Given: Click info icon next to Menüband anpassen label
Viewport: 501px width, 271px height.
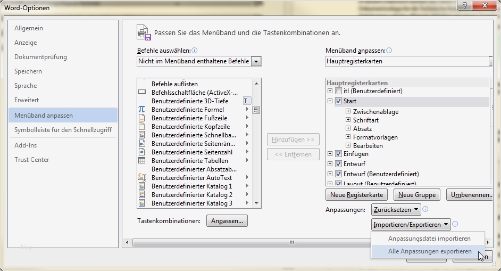Looking at the screenshot, I should 389,50.
